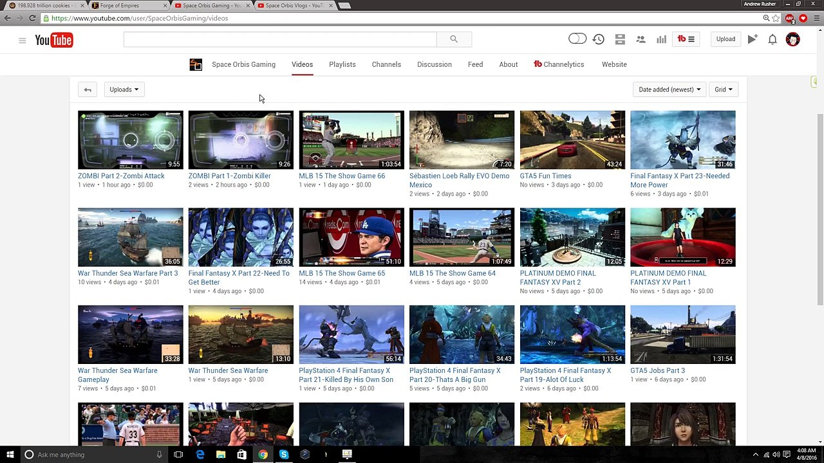824x463 pixels.
Task: Go to the YouTube home logo
Action: click(53, 41)
